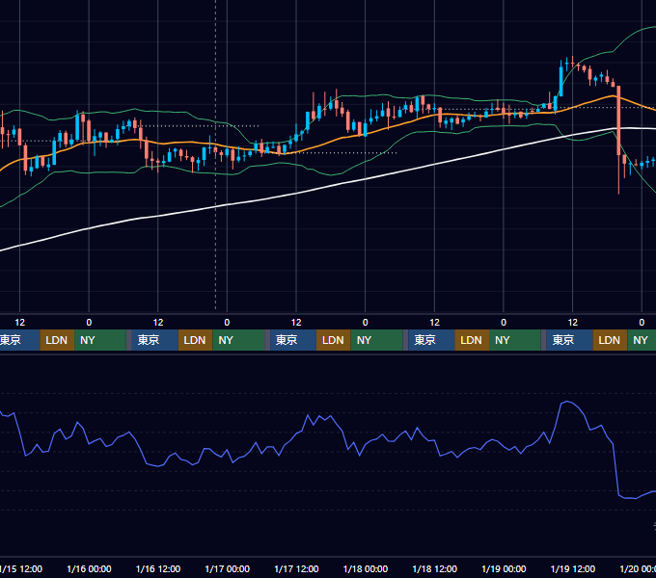Click the 1/18 12:00 date label
This screenshot has height=578, width=656.
click(435, 568)
